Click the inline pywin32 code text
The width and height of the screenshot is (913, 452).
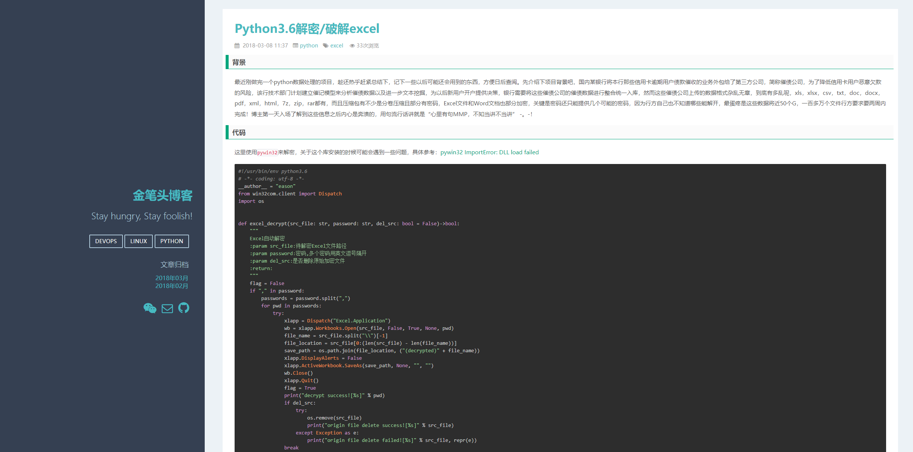pos(267,152)
